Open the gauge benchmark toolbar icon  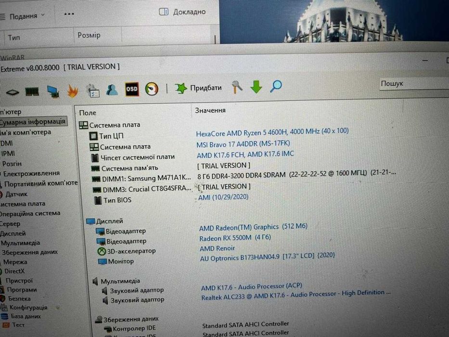152,89
